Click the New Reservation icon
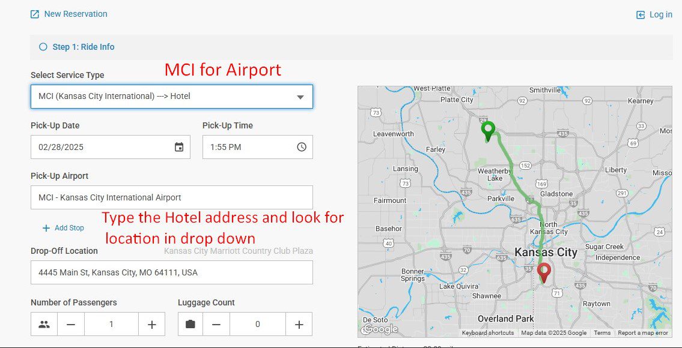 (x=35, y=14)
